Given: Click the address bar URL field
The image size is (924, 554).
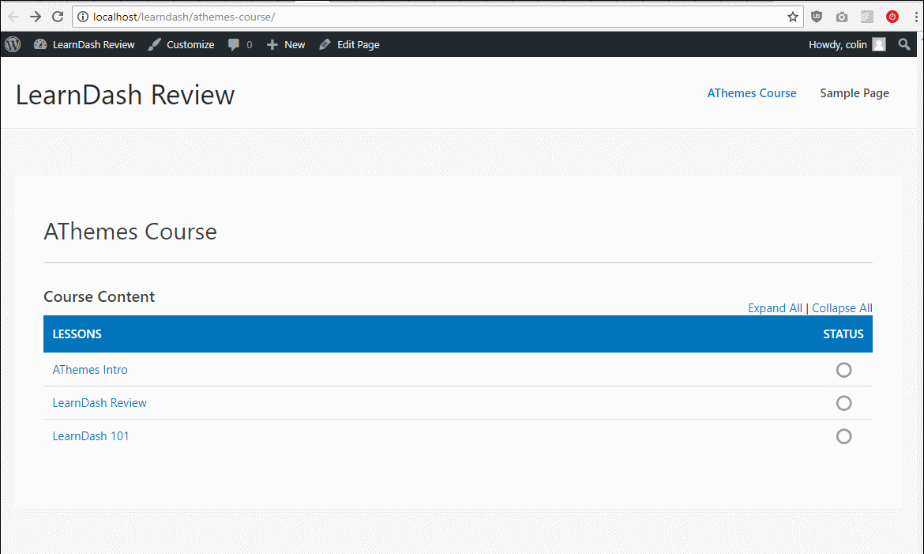Looking at the screenshot, I should click(x=436, y=17).
